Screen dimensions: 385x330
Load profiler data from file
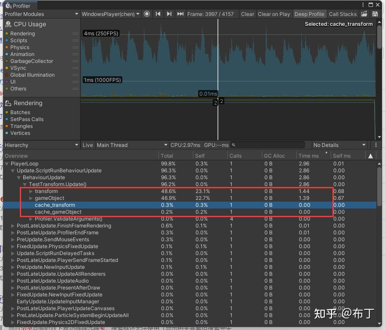(x=364, y=14)
